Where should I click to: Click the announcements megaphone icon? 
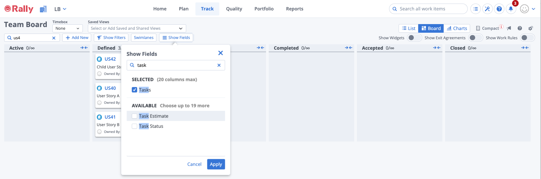tap(509, 28)
